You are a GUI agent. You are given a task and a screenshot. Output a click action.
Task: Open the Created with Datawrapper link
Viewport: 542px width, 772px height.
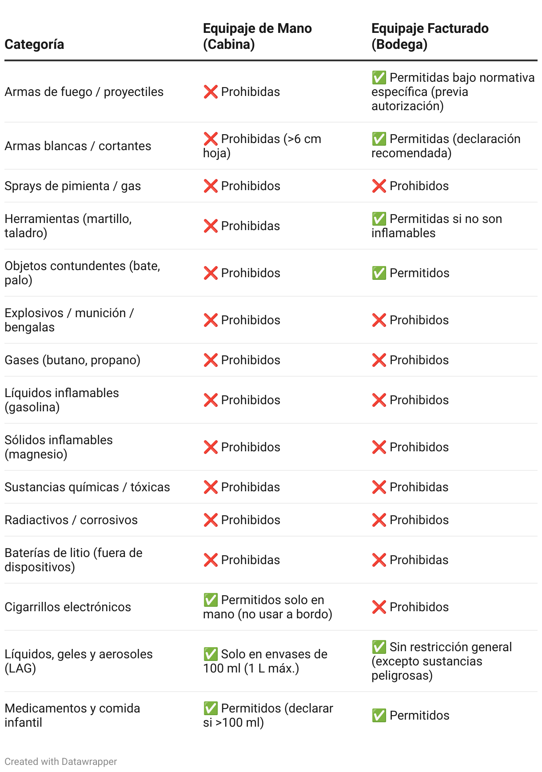coord(61,761)
